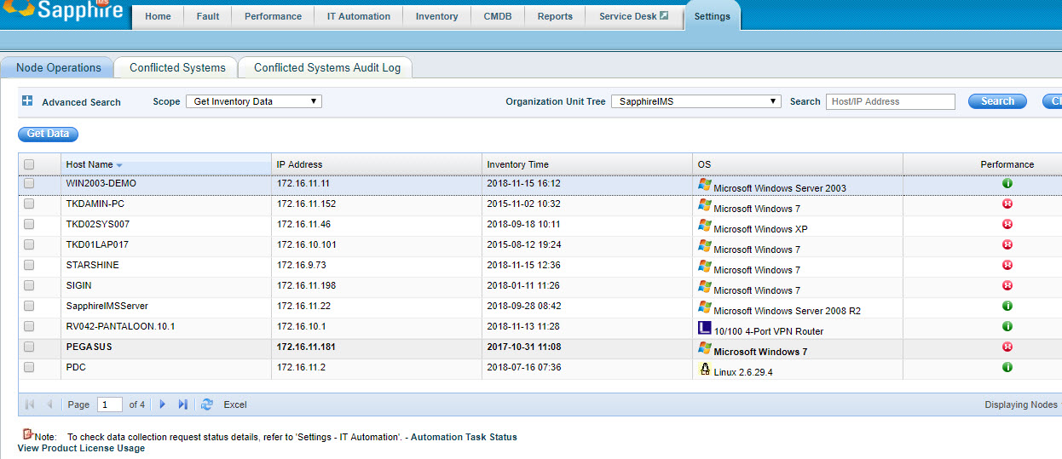Viewport: 1062px width, 459px height.
Task: Go to next page arrow
Action: pyautogui.click(x=163, y=404)
